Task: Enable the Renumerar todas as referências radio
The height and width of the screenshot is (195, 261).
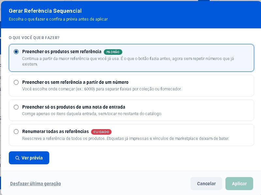Action: (x=16, y=132)
